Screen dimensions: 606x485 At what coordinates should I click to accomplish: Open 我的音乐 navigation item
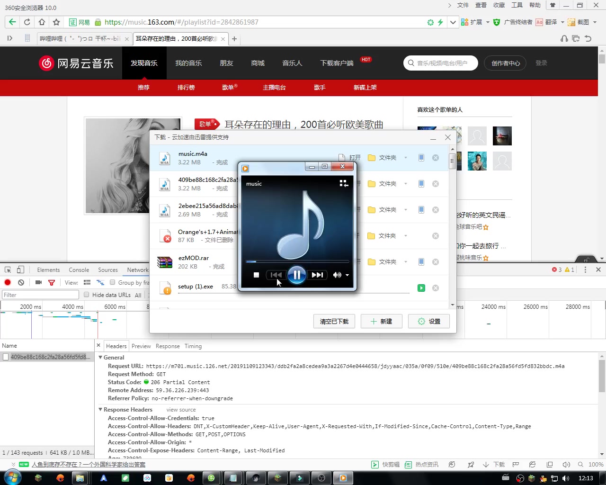click(188, 63)
